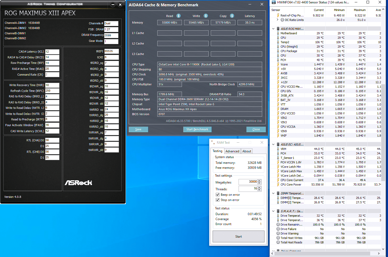Open the About tab in RAM Test

click(247, 151)
